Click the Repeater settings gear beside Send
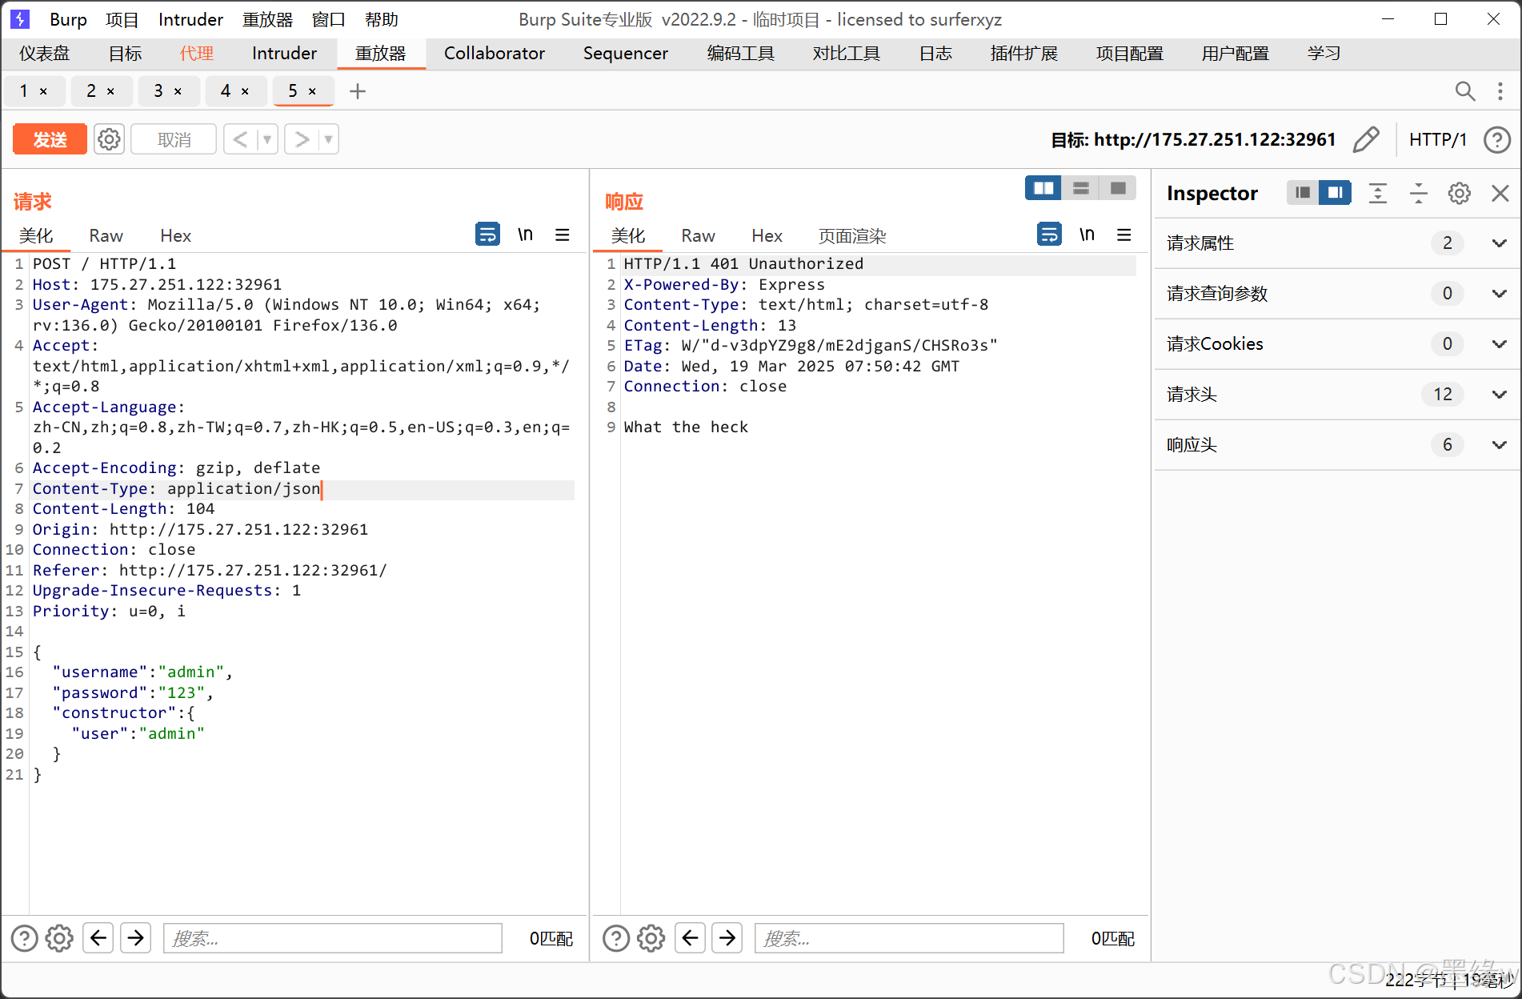 click(x=109, y=139)
